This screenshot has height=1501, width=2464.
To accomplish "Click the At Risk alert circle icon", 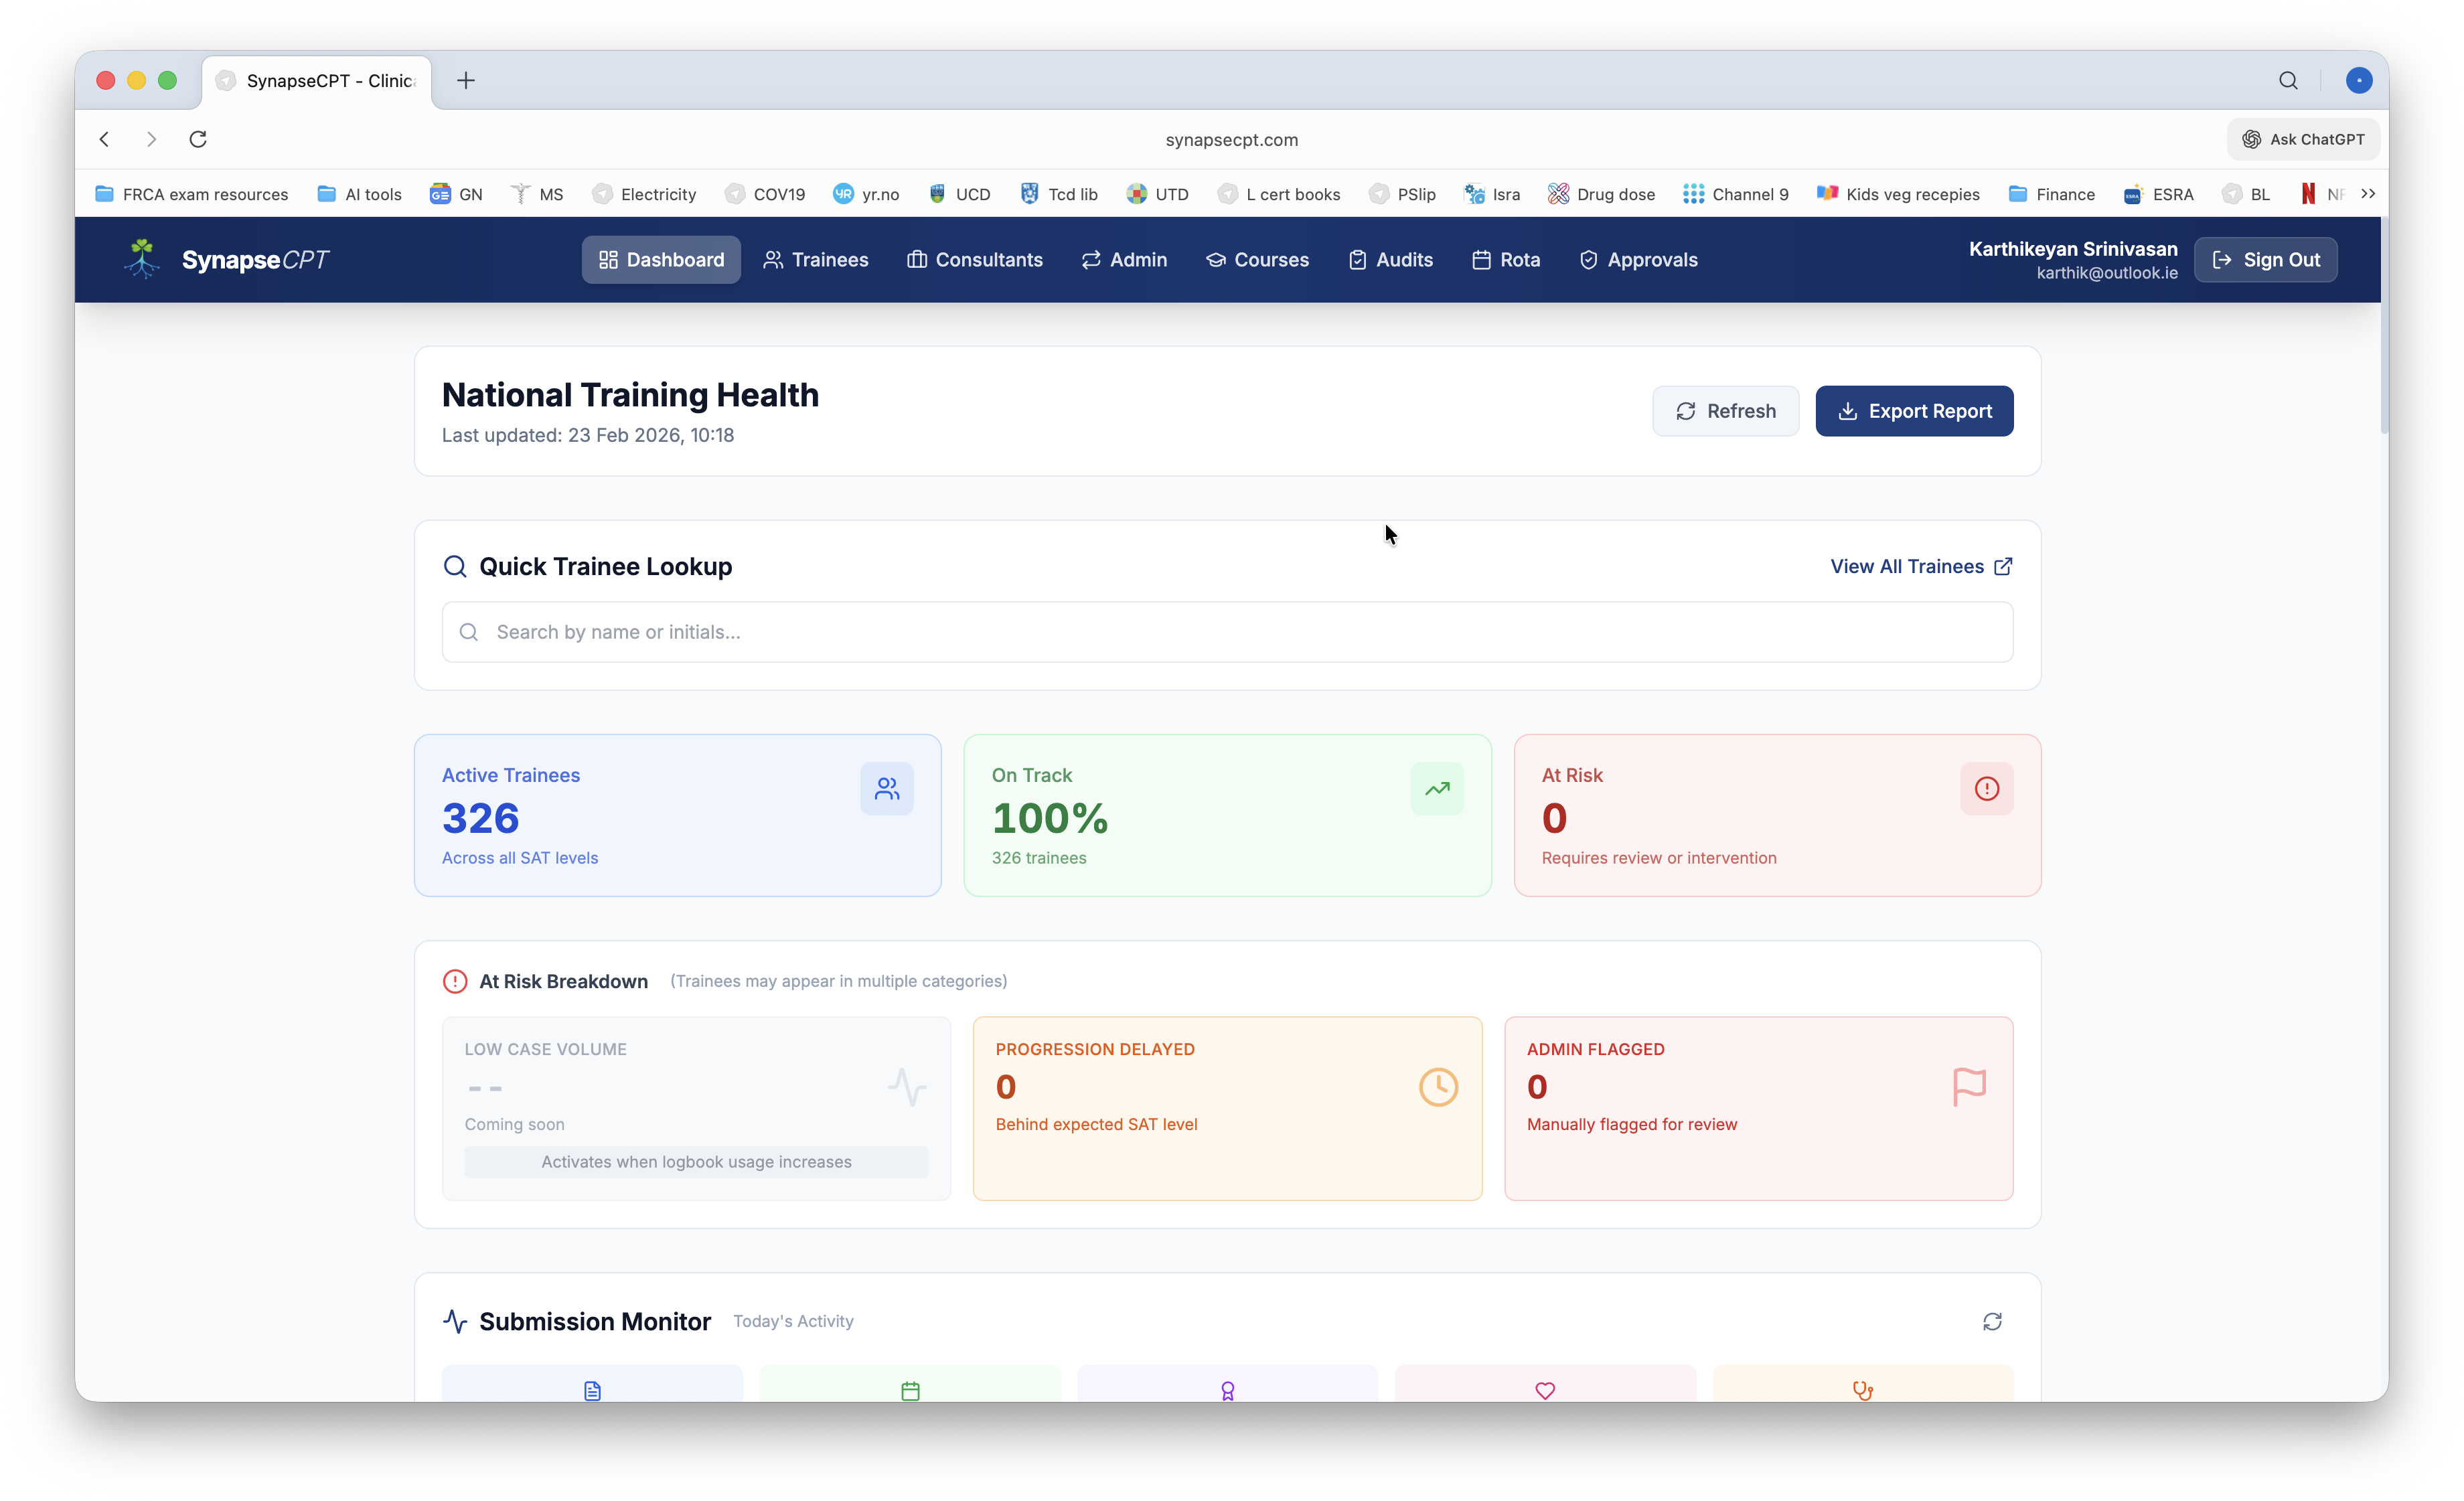I will pos(1986,789).
